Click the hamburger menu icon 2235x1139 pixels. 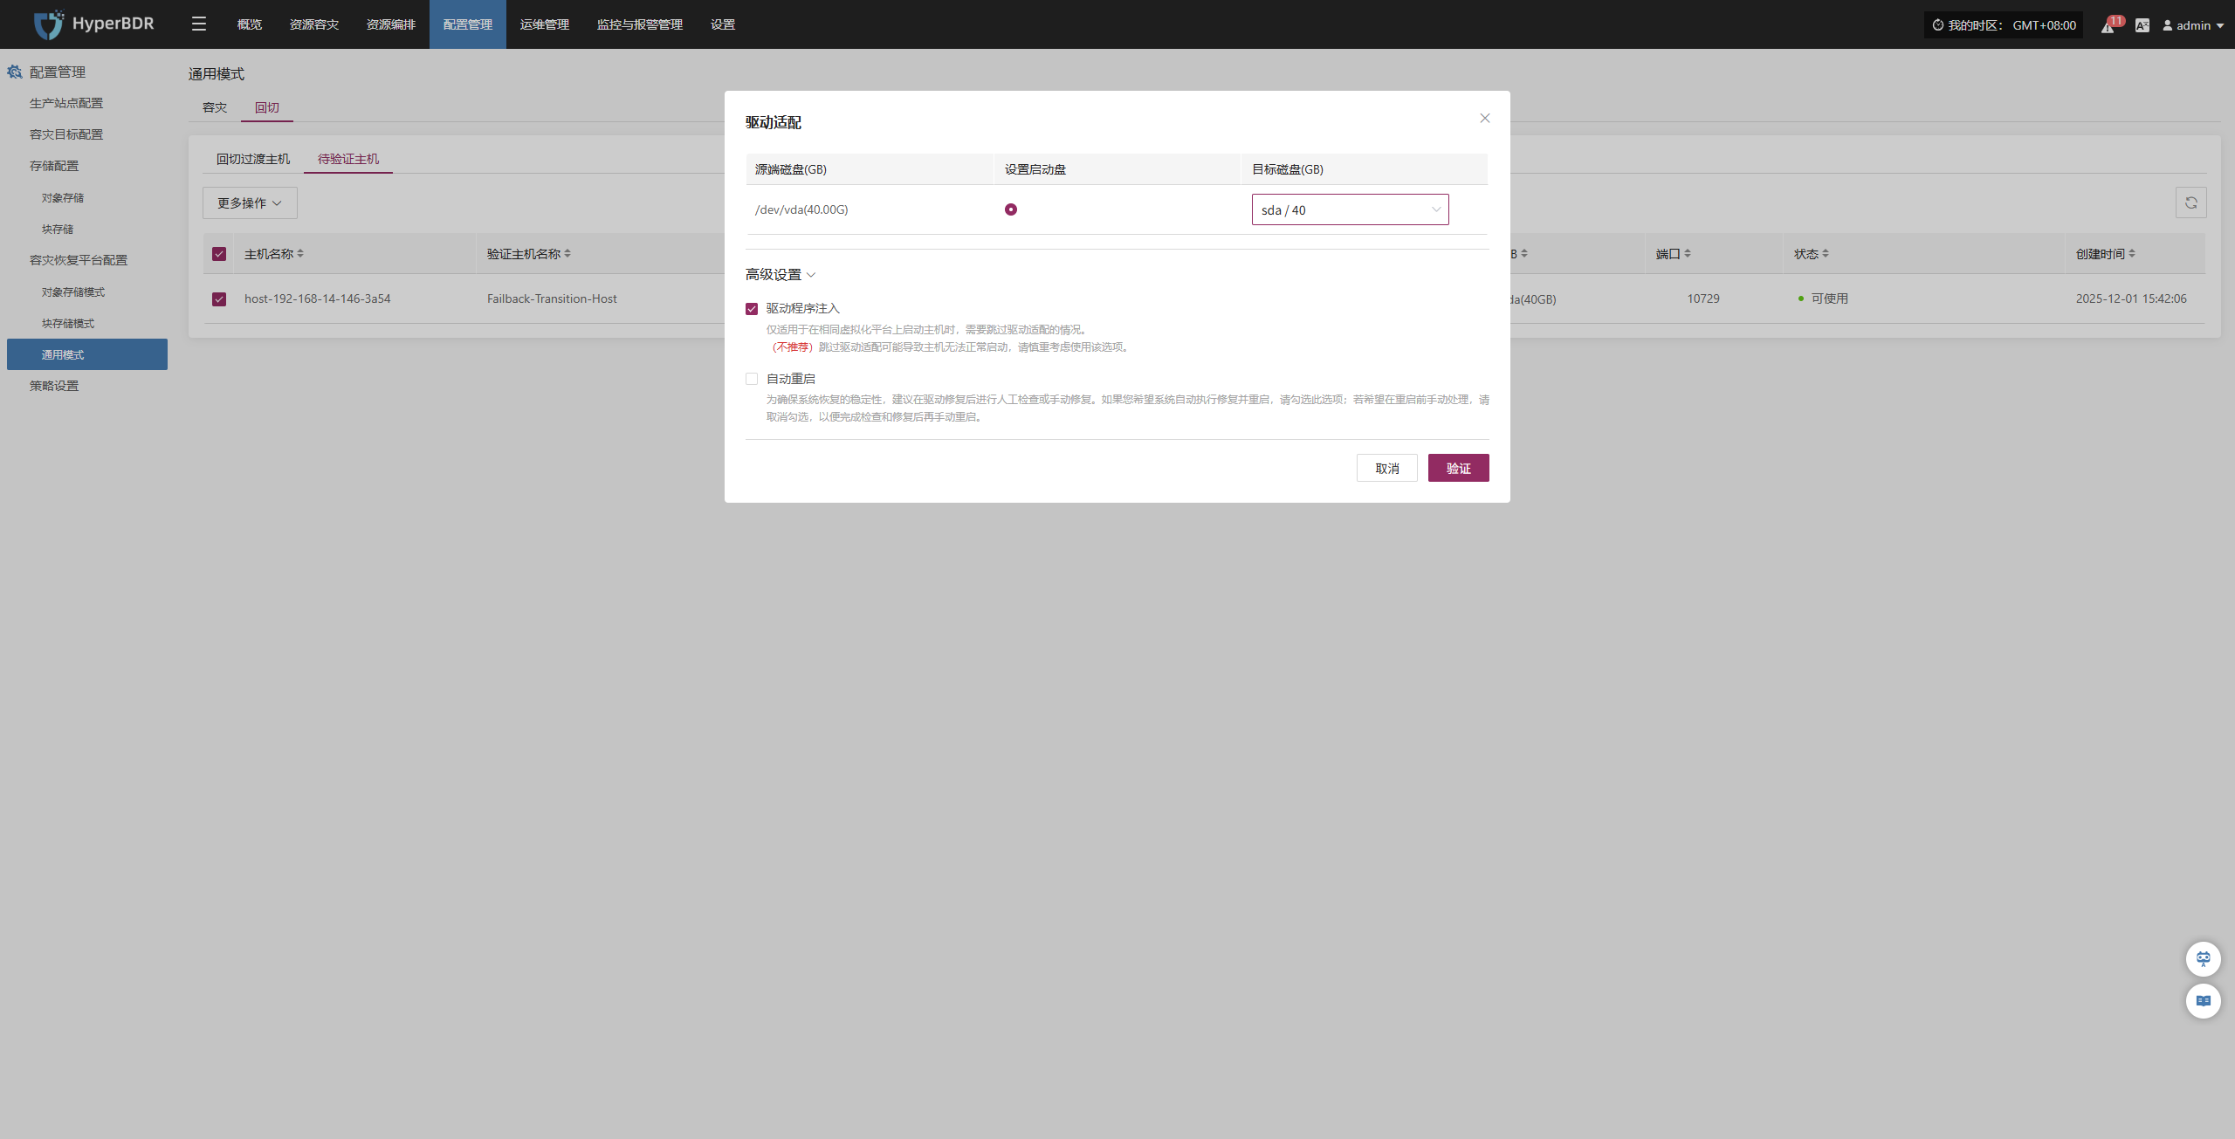pyautogui.click(x=199, y=24)
